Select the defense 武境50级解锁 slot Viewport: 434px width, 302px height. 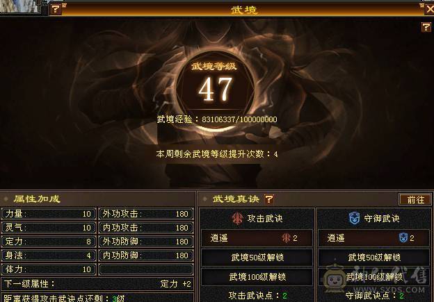(374, 258)
